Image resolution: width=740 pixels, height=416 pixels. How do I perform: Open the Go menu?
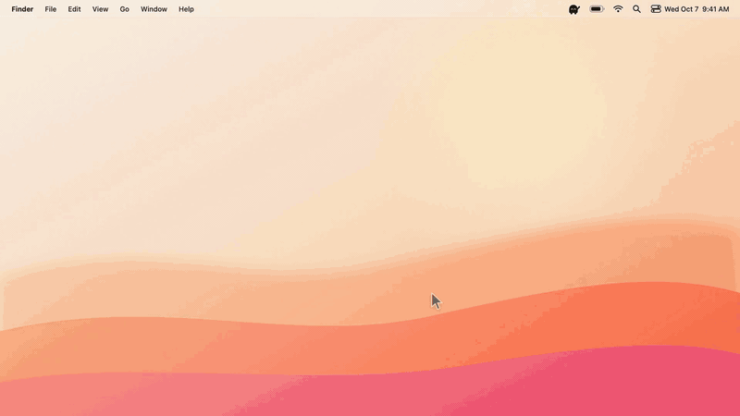click(x=124, y=9)
